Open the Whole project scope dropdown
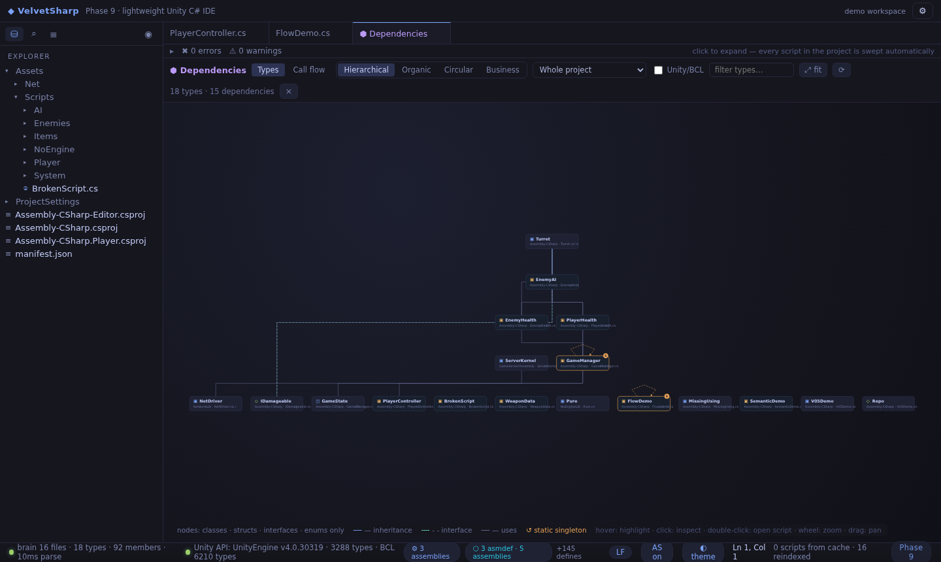The image size is (941, 562). [589, 70]
